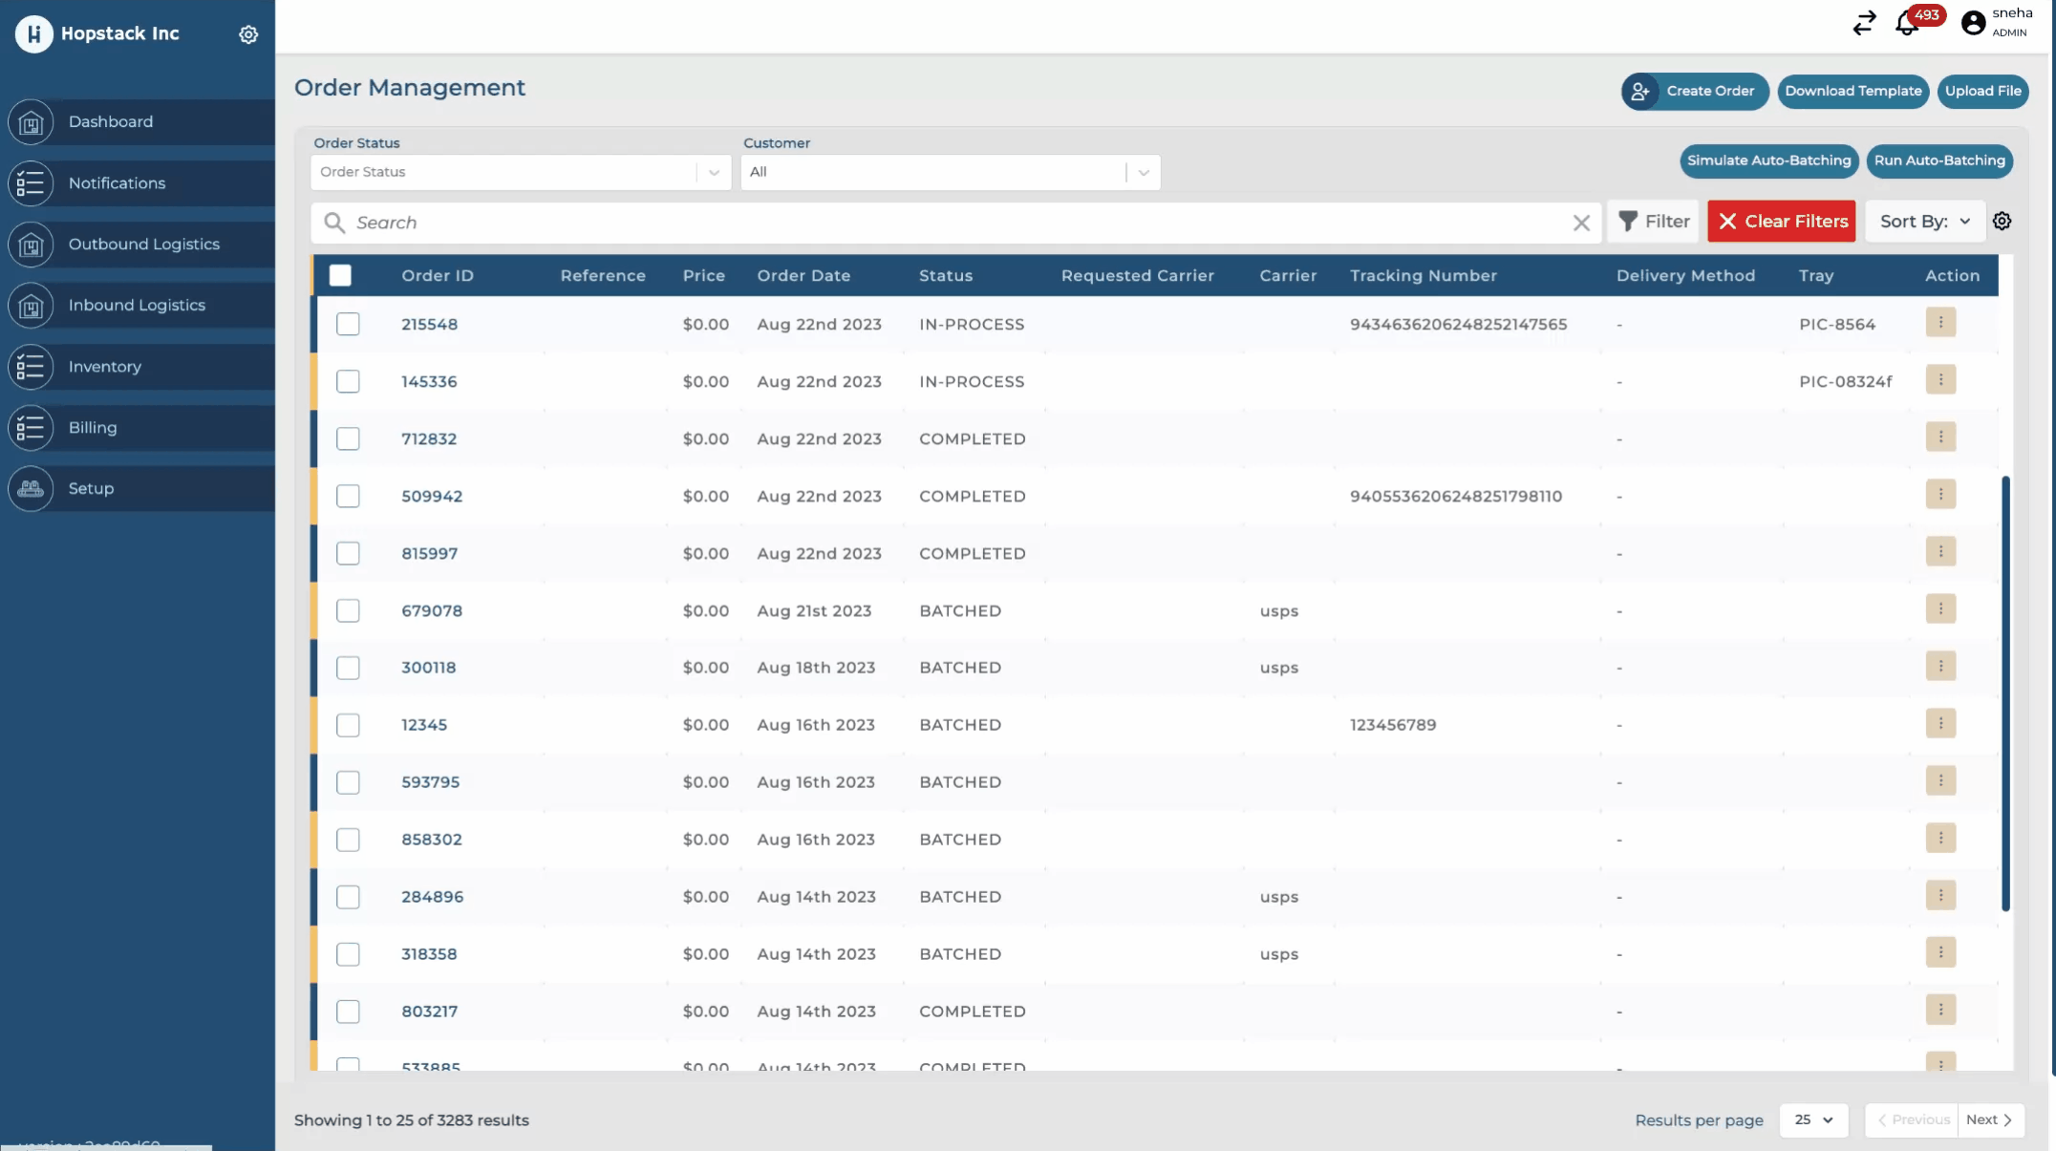Select all orders with the header checkbox
Image resolution: width=2056 pixels, height=1151 pixels.
click(340, 275)
